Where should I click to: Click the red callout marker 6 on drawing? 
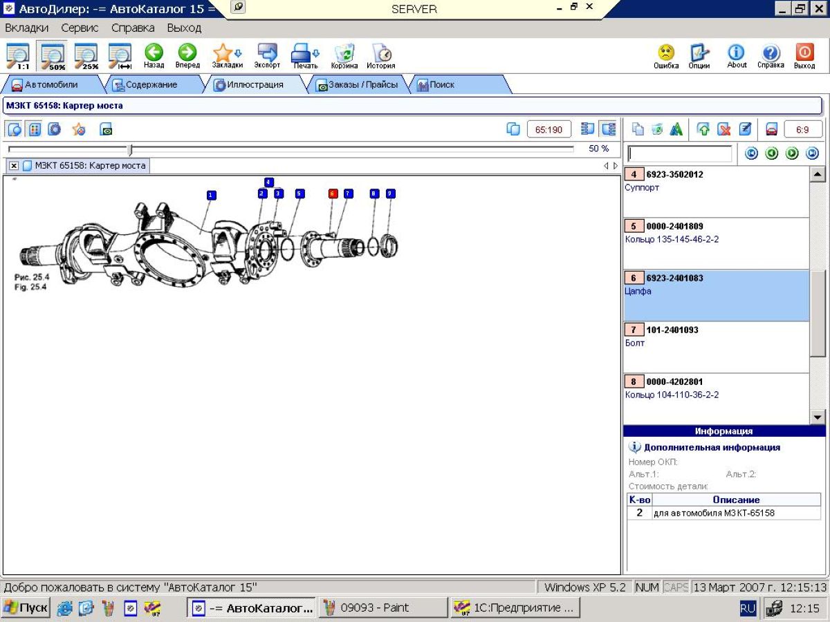pyautogui.click(x=333, y=194)
